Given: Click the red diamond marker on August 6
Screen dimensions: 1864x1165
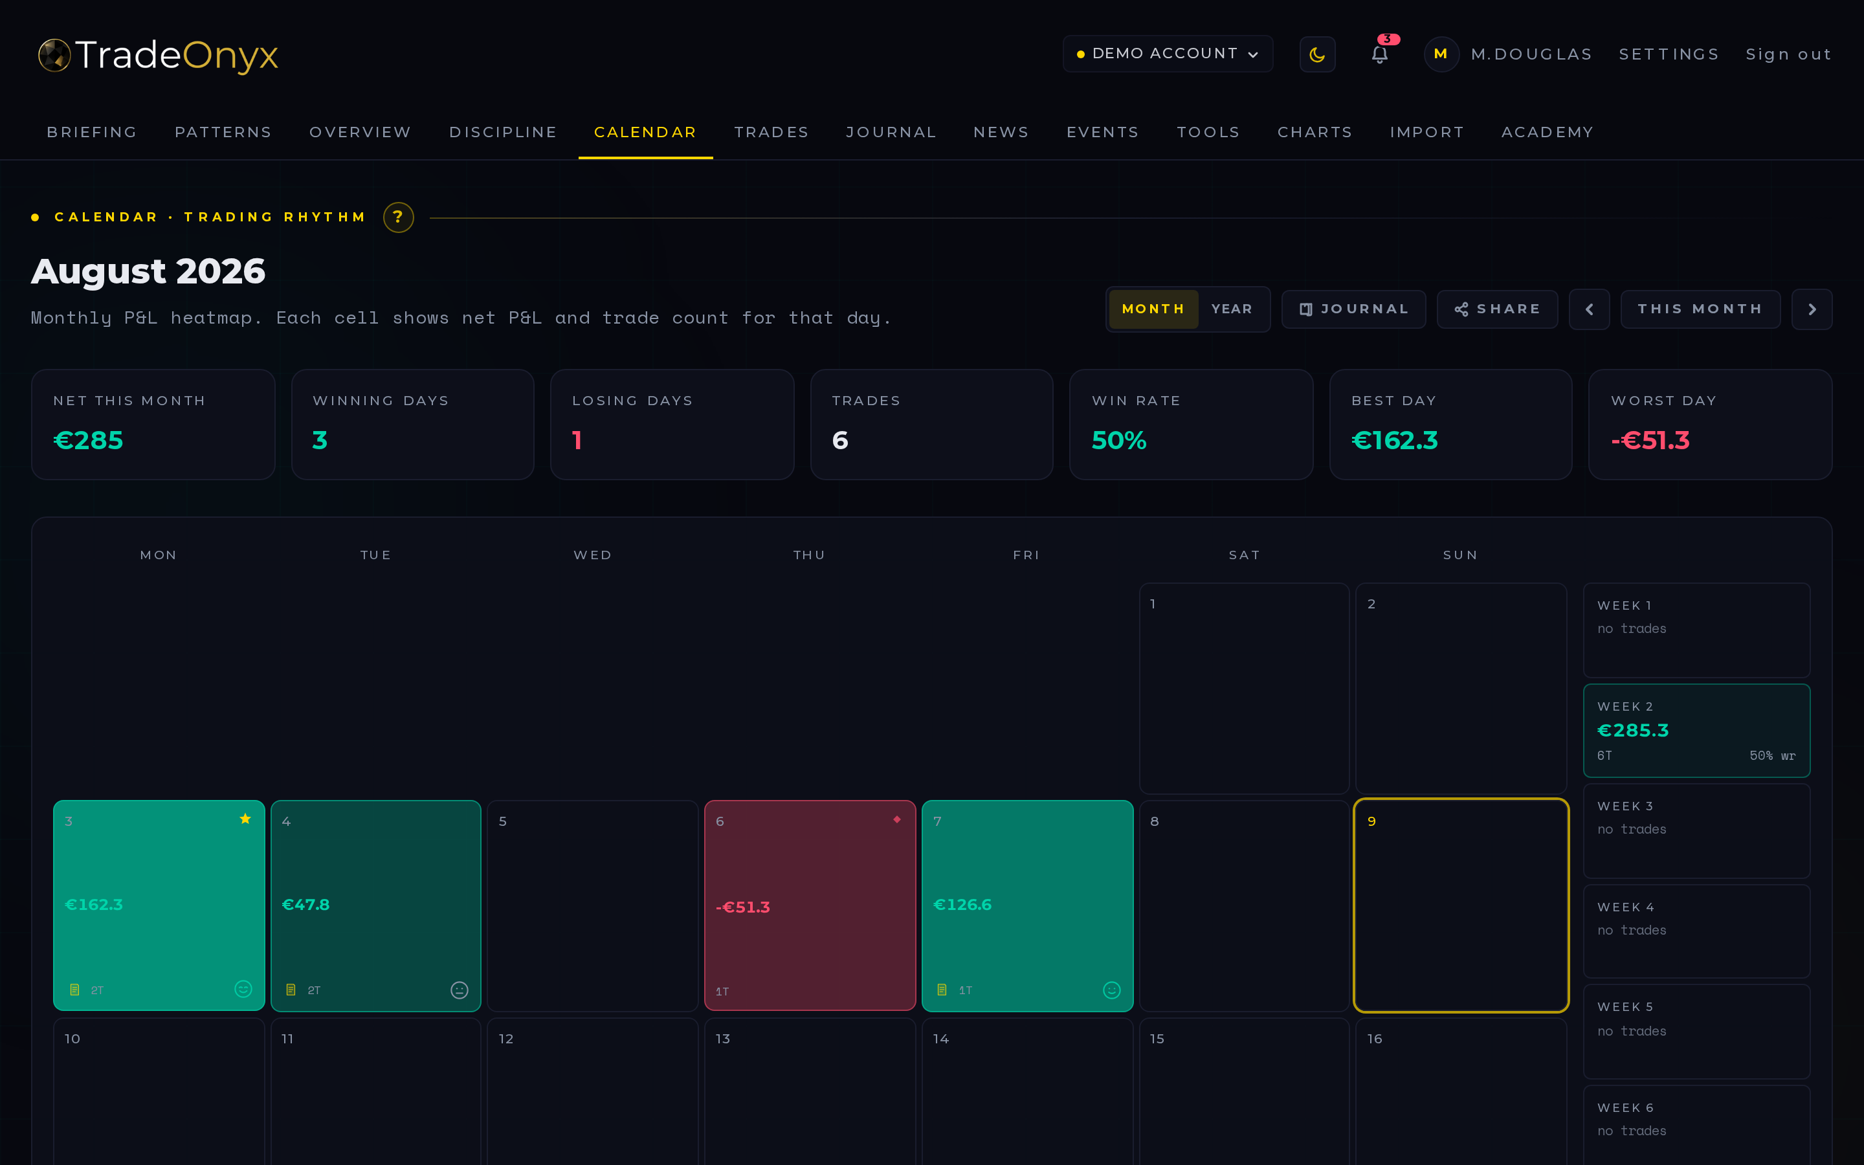Looking at the screenshot, I should pyautogui.click(x=896, y=819).
